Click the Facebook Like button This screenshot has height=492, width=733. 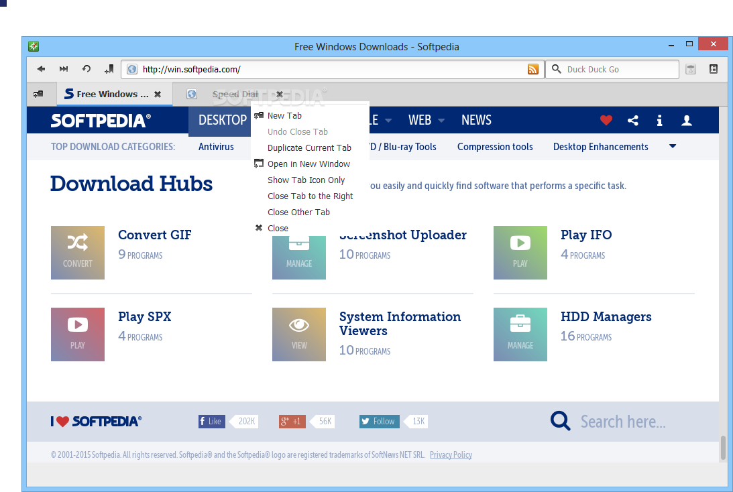click(212, 422)
